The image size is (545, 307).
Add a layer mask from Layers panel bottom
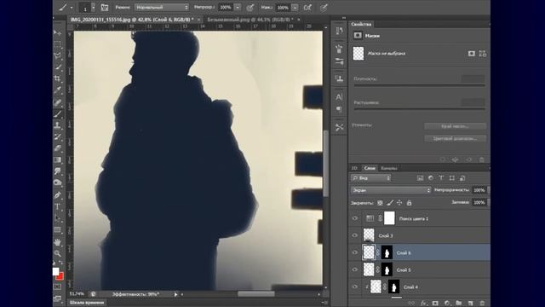(x=435, y=304)
